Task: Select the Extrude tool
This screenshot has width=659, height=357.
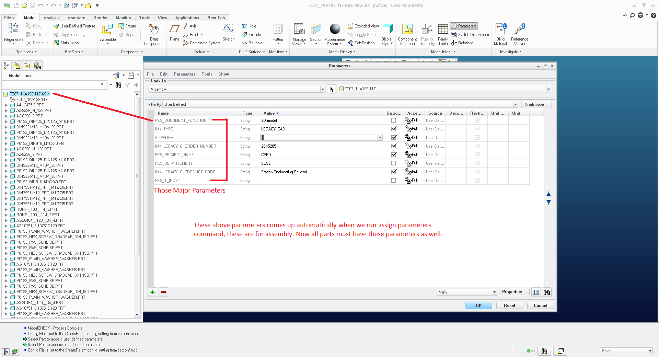Action: [x=251, y=35]
